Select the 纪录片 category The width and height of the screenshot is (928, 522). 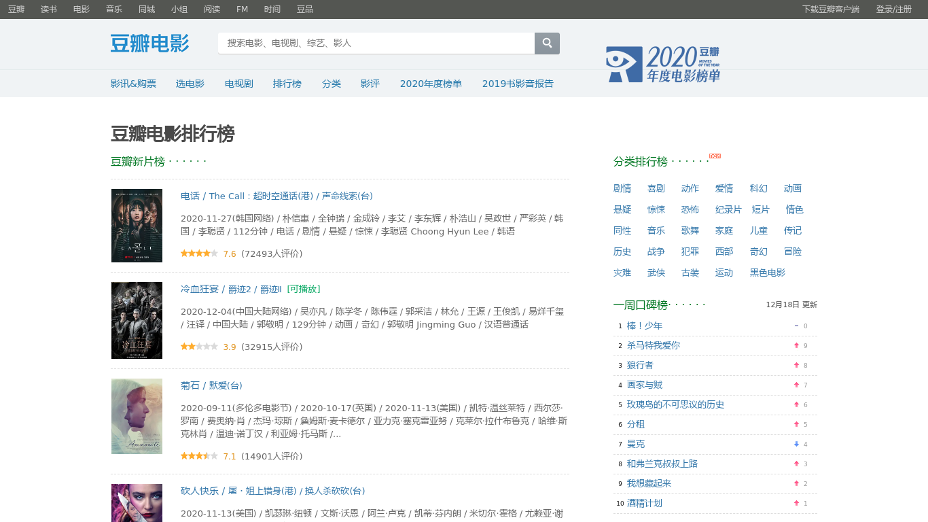coord(729,209)
